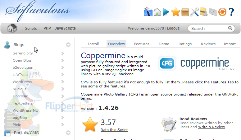The height and width of the screenshot is (140, 241).
Task: Open the Features tab
Action: (x=142, y=44)
